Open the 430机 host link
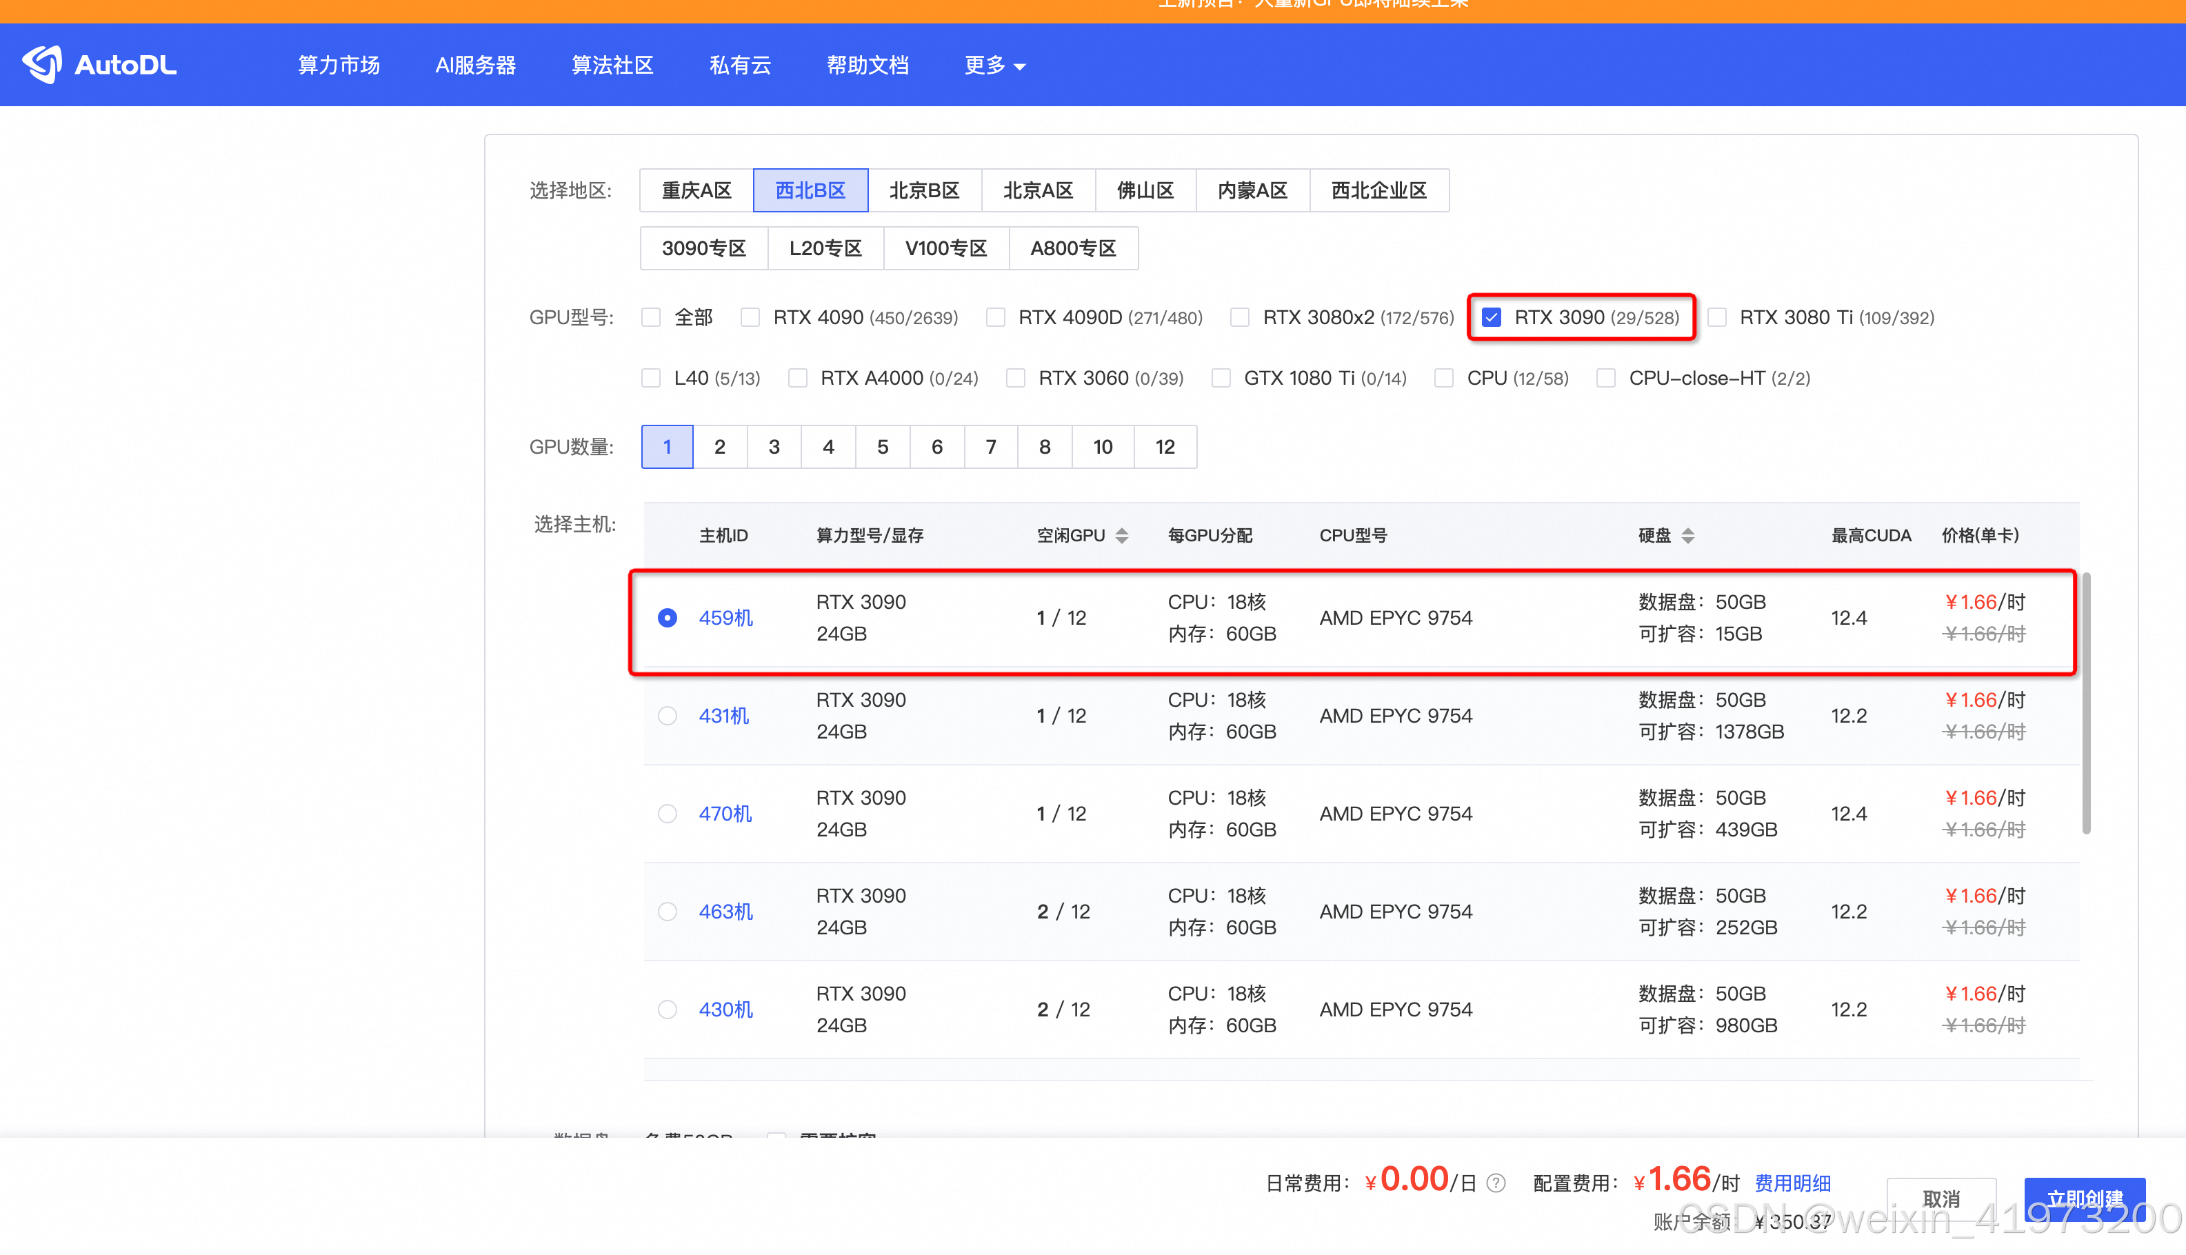 [725, 1010]
